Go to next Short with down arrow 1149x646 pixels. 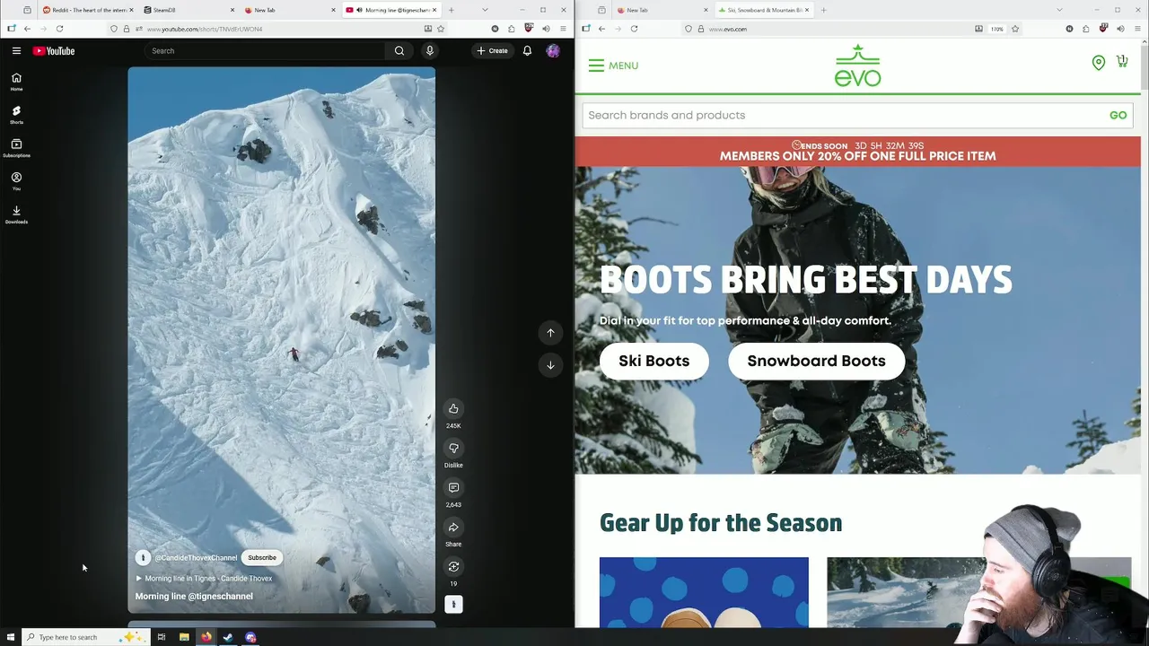(550, 365)
